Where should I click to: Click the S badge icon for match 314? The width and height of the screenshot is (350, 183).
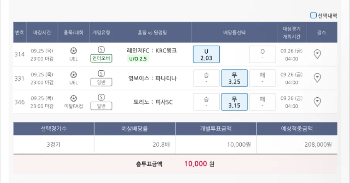(x=101, y=50)
